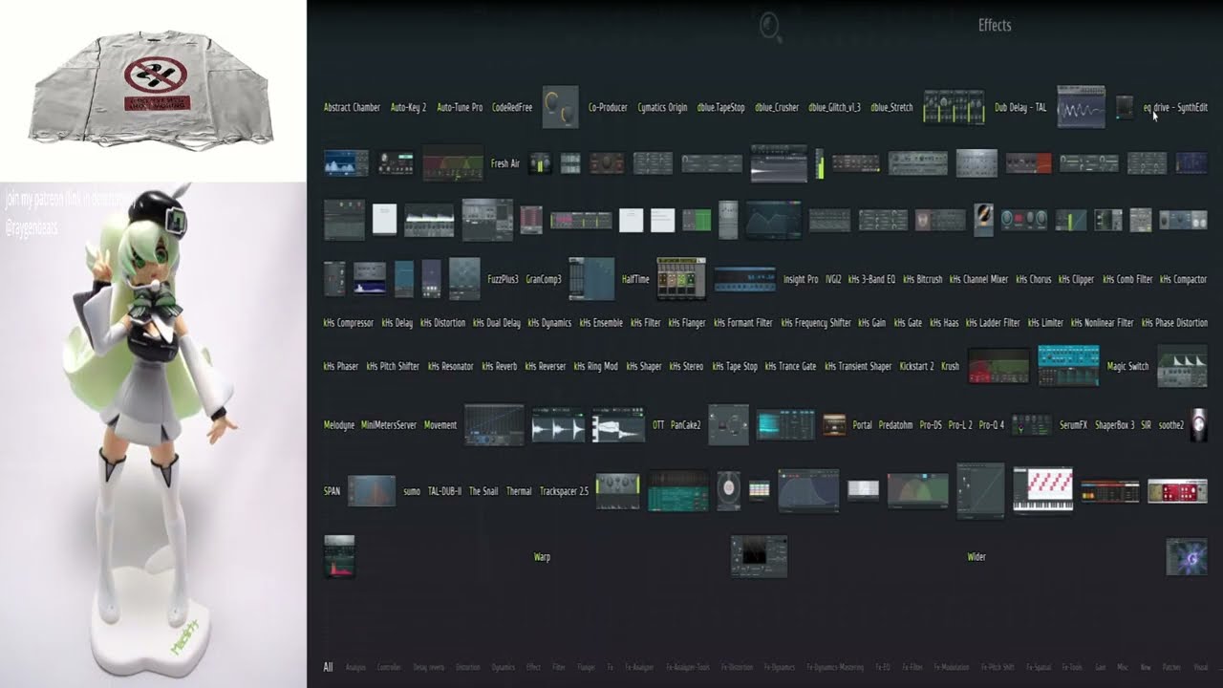Switch to the Dynamics category tab

pyautogui.click(x=503, y=667)
